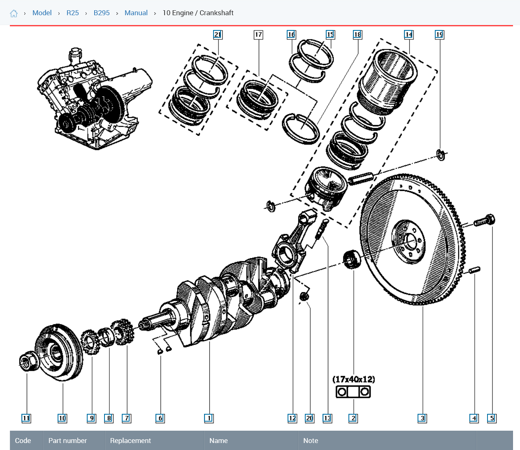This screenshot has width=520, height=450.
Task: Click the Note column header
Action: point(387,441)
